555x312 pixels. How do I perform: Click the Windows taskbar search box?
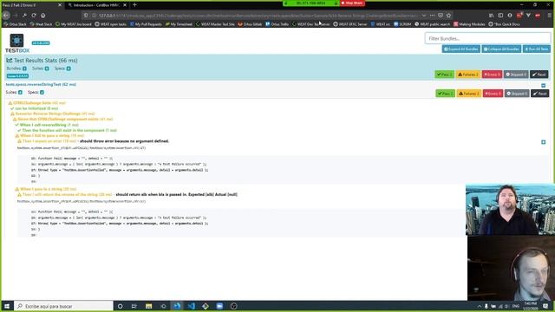pos(63,306)
